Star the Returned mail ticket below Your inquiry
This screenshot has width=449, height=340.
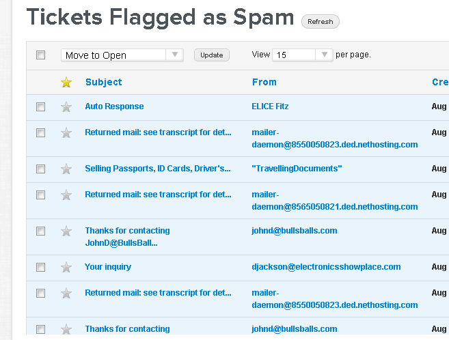tap(66, 294)
